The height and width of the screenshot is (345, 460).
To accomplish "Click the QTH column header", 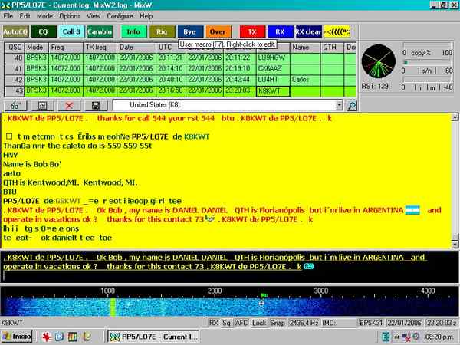I will [x=332, y=48].
